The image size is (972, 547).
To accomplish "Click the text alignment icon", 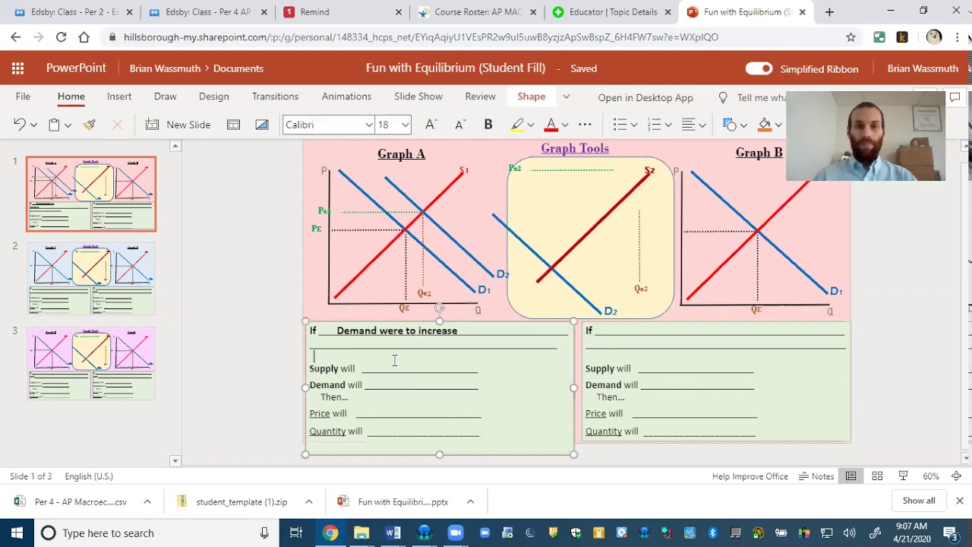I will coord(689,125).
